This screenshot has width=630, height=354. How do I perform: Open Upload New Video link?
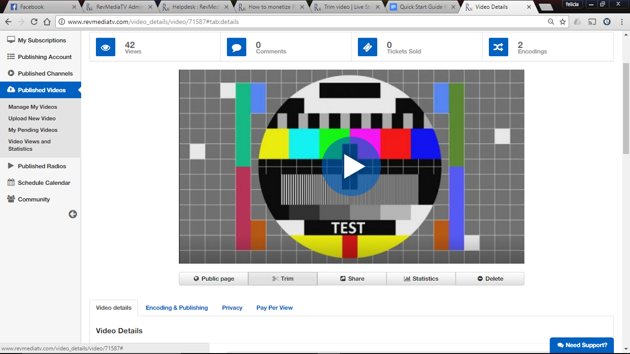[x=32, y=118]
